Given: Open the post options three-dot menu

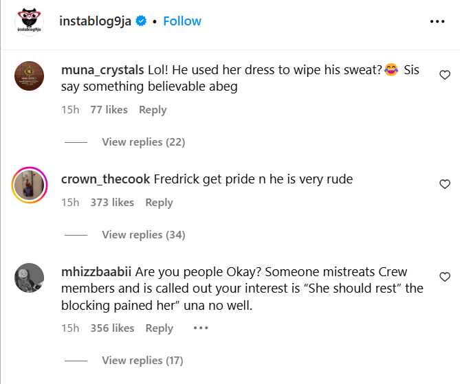Looking at the screenshot, I should pyautogui.click(x=437, y=21).
